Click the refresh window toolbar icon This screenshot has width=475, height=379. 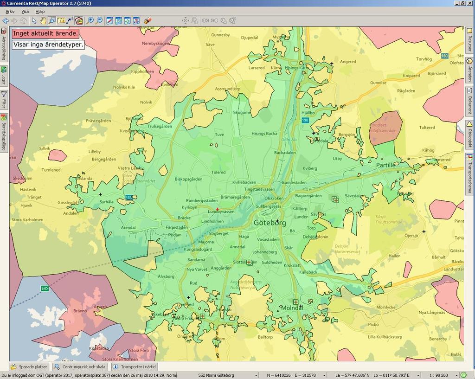click(118, 20)
